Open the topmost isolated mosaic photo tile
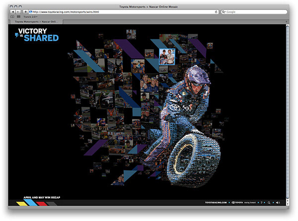The width and height of the screenshot is (298, 221). [131, 34]
